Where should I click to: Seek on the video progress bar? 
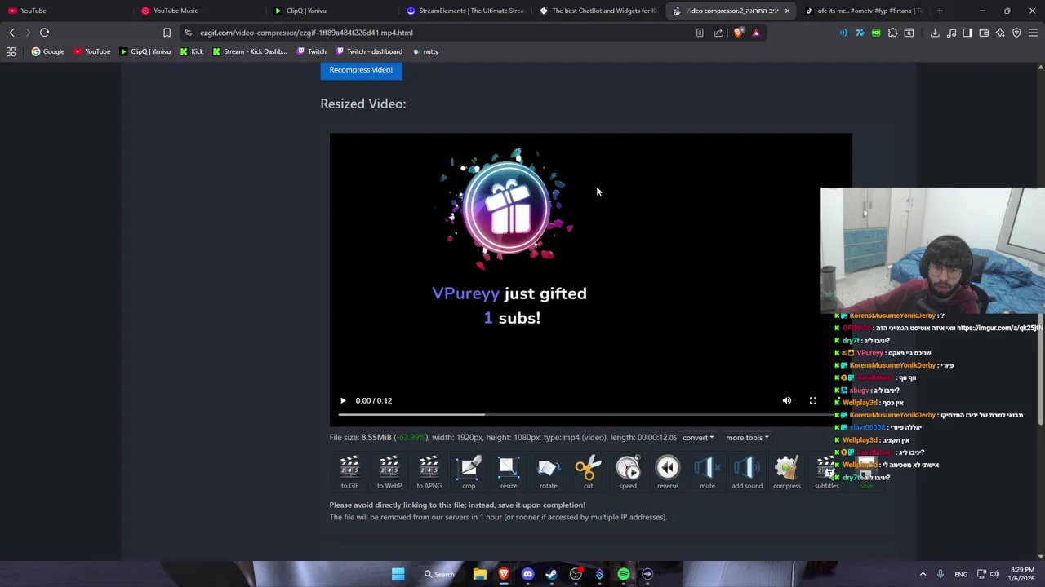click(x=590, y=415)
